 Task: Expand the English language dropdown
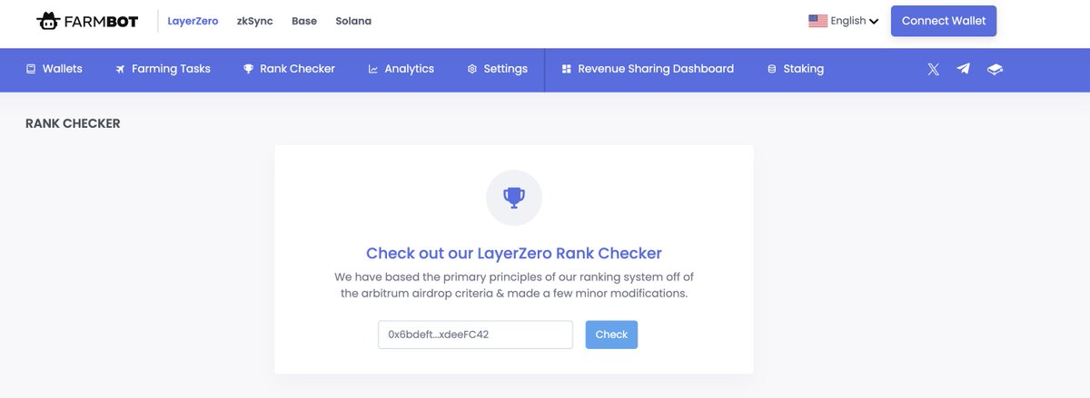[x=844, y=21]
